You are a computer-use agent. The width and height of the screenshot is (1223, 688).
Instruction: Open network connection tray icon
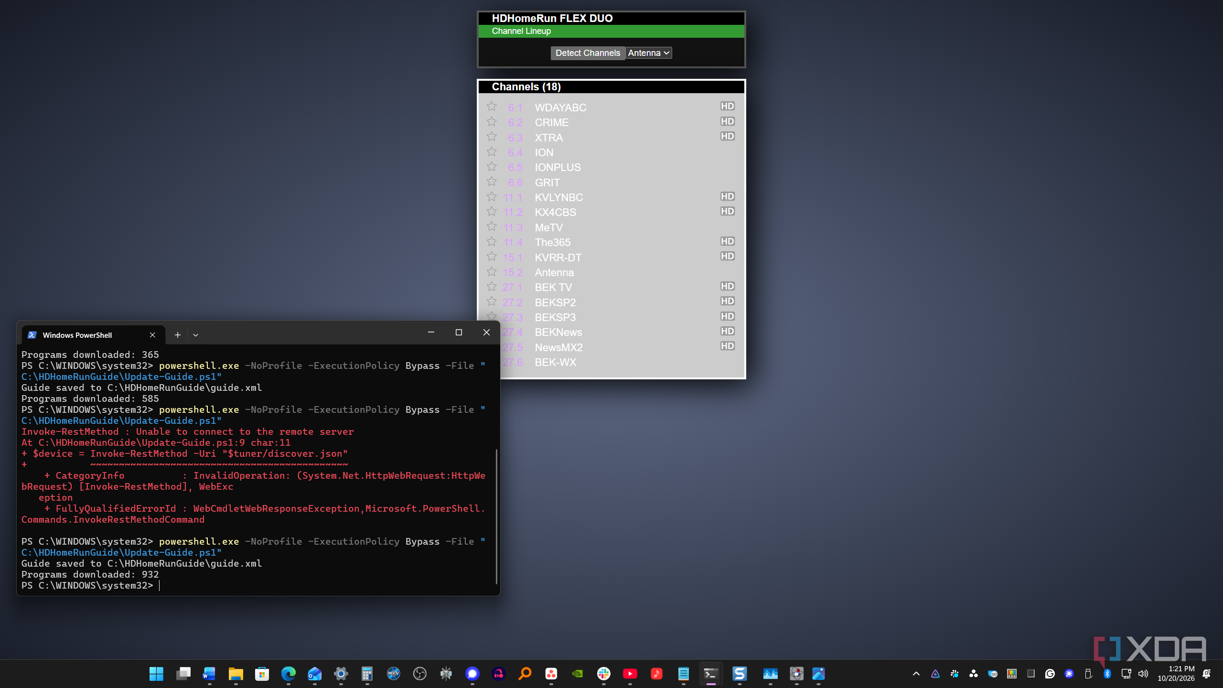coord(1126,674)
